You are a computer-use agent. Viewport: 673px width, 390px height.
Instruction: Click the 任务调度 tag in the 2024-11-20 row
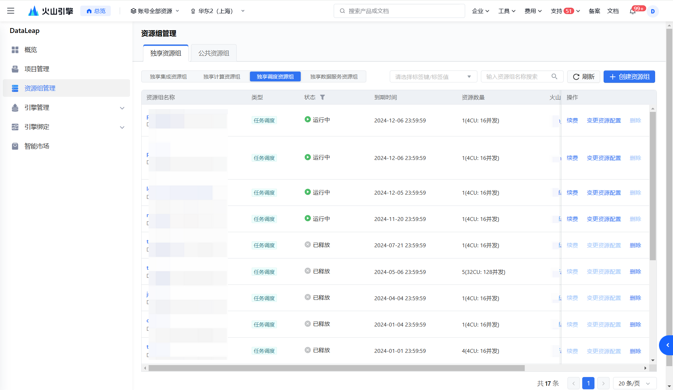(x=264, y=219)
